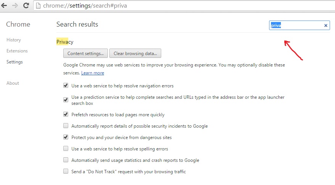Select Settings in the sidebar
The image size is (335, 185).
(x=14, y=62)
